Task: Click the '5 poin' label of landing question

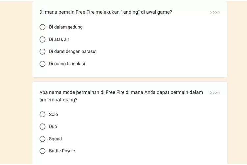Action: 214,12
